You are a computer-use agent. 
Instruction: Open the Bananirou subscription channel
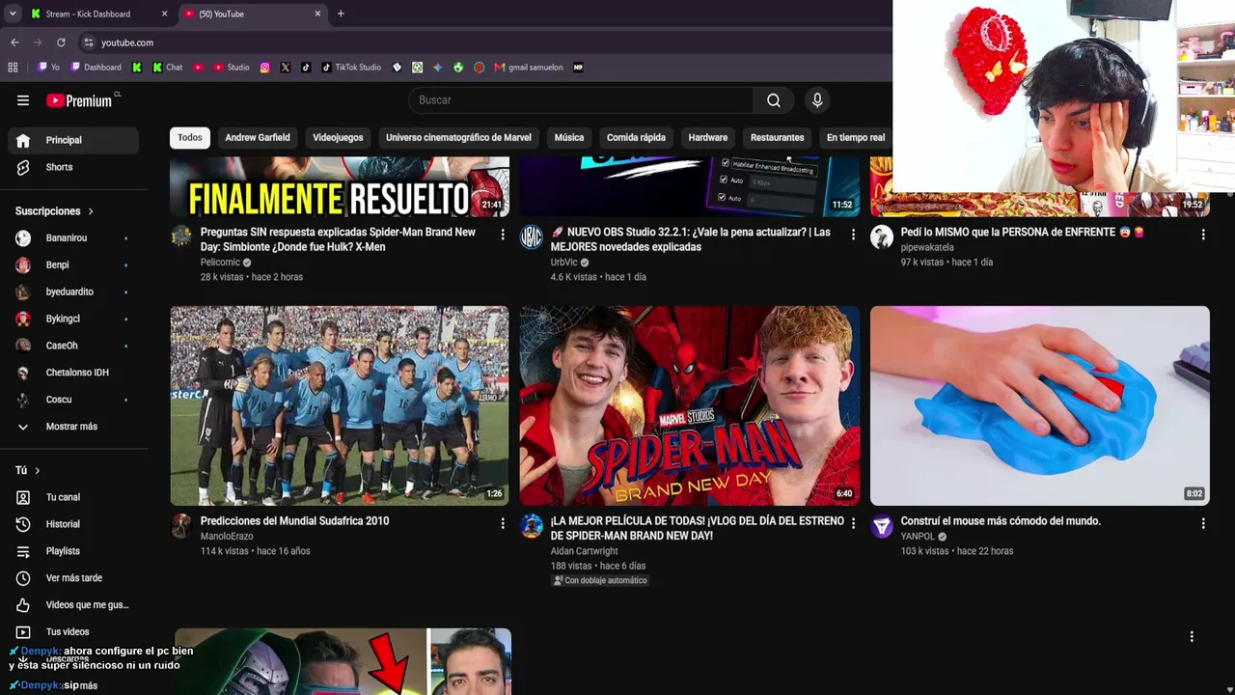click(x=73, y=237)
